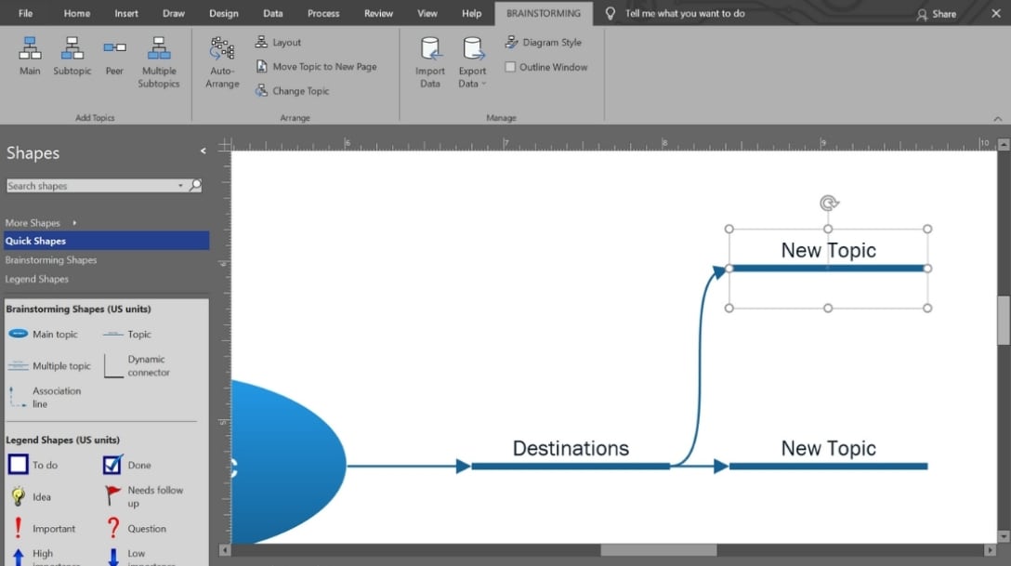Click the rotation handle of selected topic
1011x566 pixels.
pos(829,203)
